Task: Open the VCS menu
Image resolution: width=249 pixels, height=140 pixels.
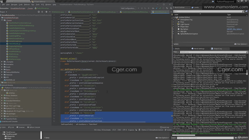Action: pyautogui.click(x=42, y=5)
